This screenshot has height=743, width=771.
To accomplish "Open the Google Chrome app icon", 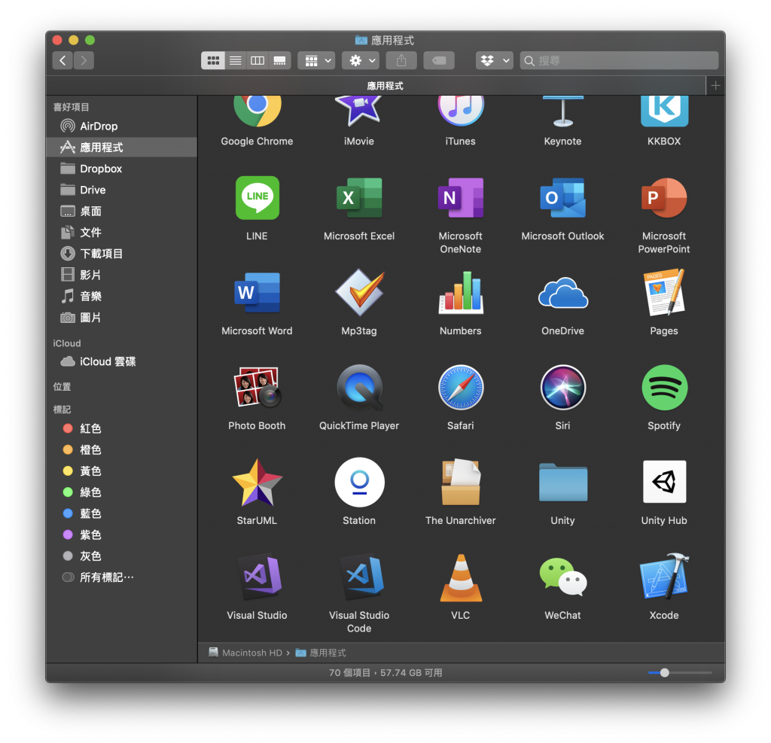I will pos(258,111).
